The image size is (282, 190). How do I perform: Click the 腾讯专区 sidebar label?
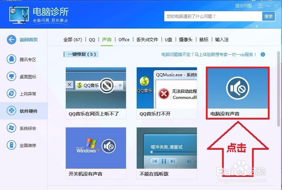[28, 59]
